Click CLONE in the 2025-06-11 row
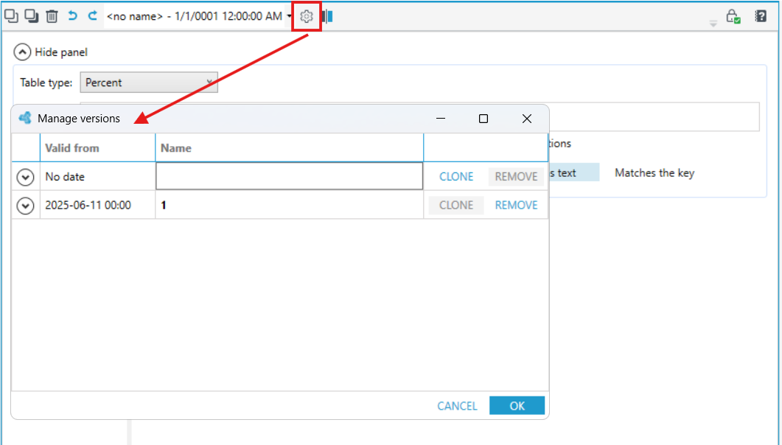The width and height of the screenshot is (782, 445). [x=456, y=206]
